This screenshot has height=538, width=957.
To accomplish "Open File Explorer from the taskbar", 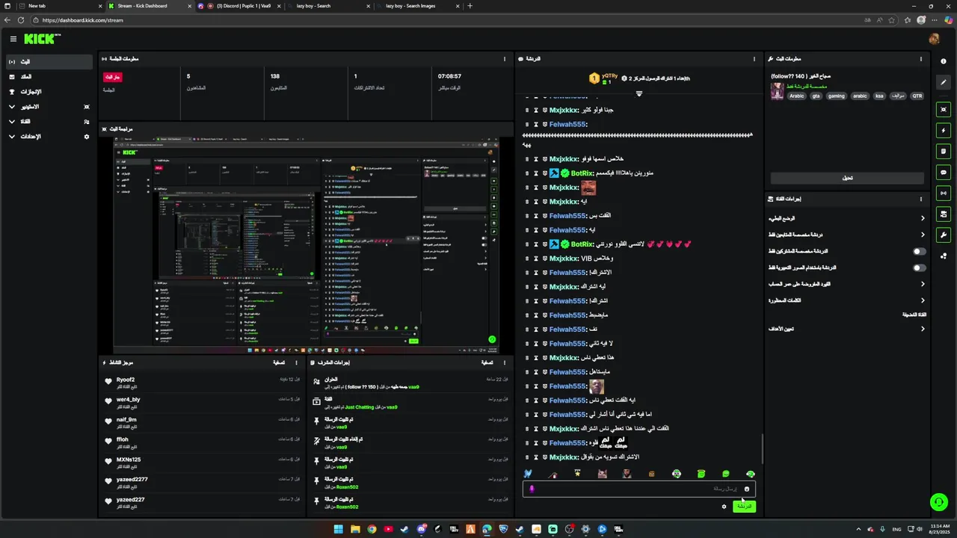I will click(x=355, y=529).
